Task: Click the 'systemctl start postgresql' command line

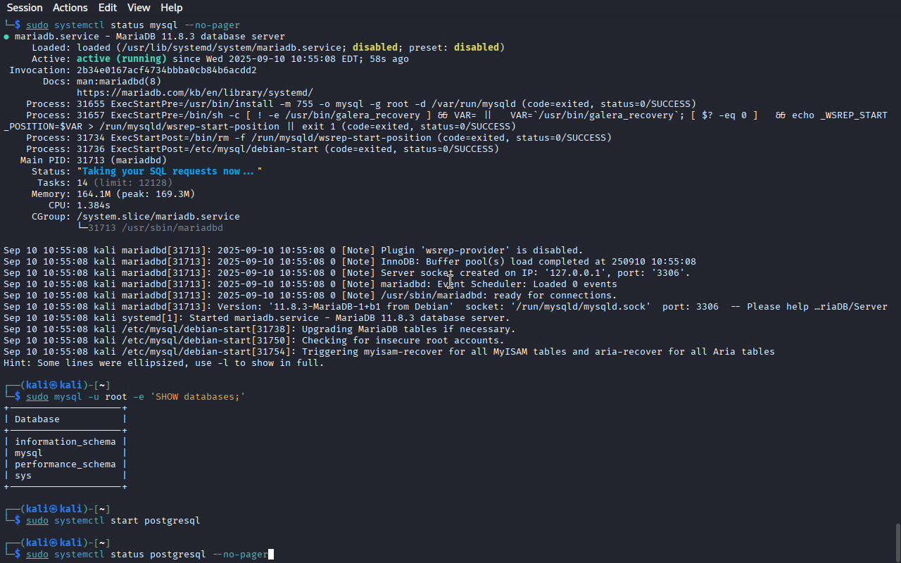Action: [113, 521]
